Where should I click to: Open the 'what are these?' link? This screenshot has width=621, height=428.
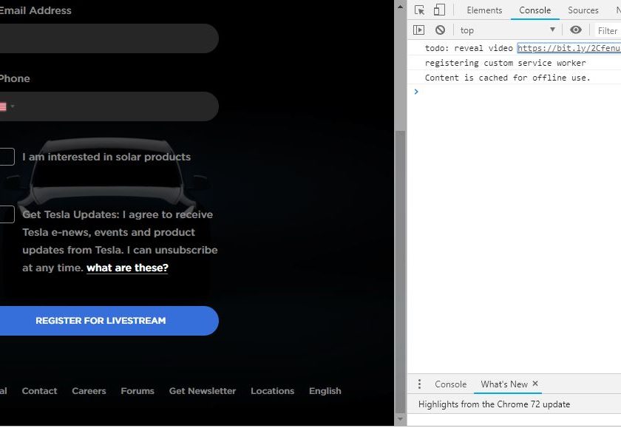point(127,268)
